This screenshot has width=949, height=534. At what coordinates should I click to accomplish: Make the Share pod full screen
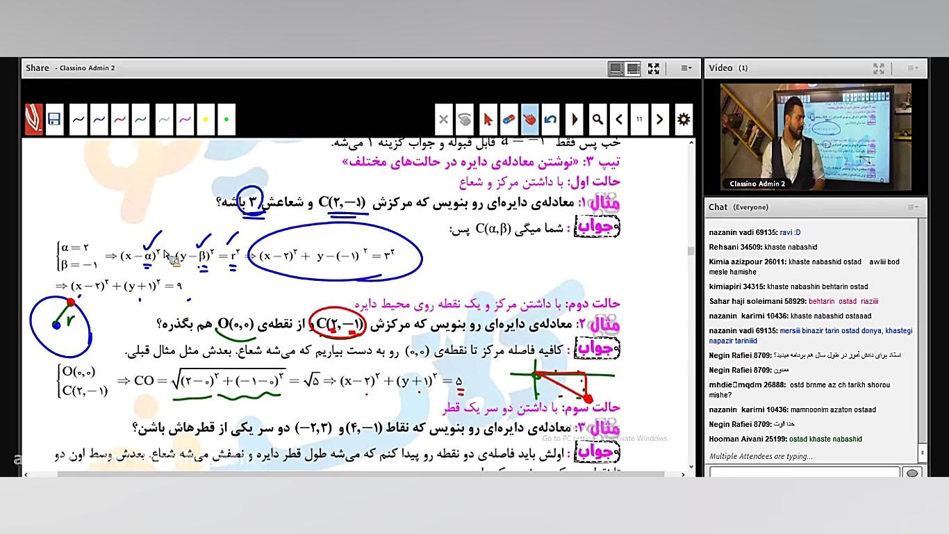pos(654,68)
